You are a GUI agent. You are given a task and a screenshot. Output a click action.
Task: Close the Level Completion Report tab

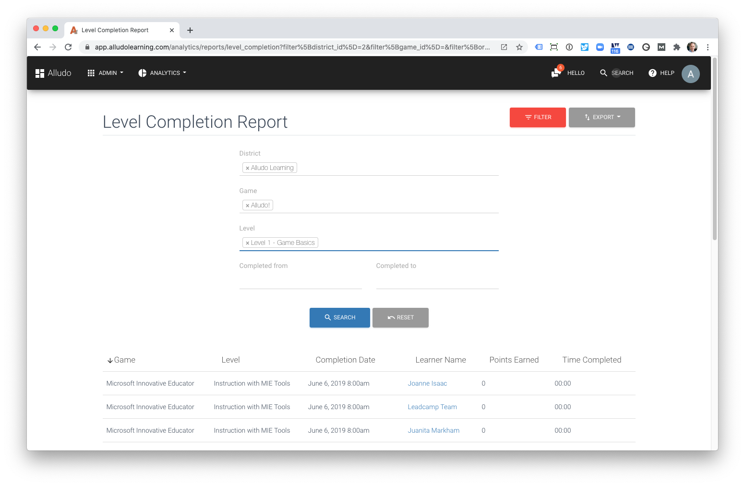pos(172,30)
